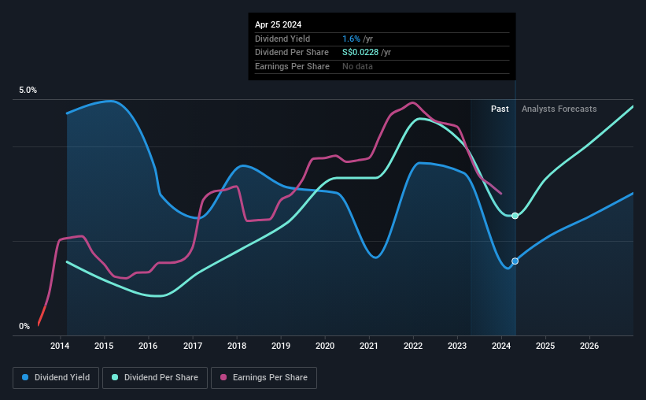The width and height of the screenshot is (646, 400).
Task: Click the No data earnings value
Action: tap(357, 66)
